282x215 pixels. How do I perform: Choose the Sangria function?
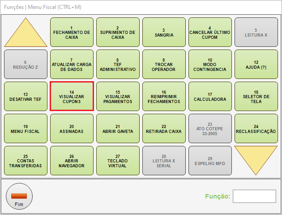point(164,32)
